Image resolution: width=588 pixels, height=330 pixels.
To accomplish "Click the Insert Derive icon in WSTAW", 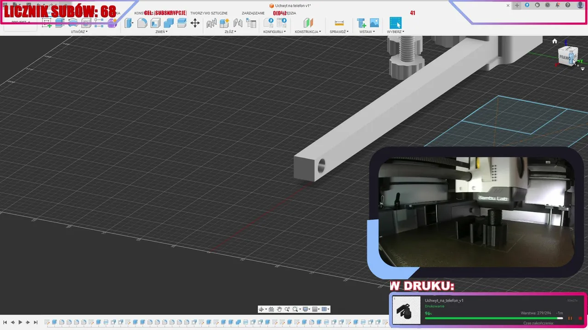I will coord(362,23).
